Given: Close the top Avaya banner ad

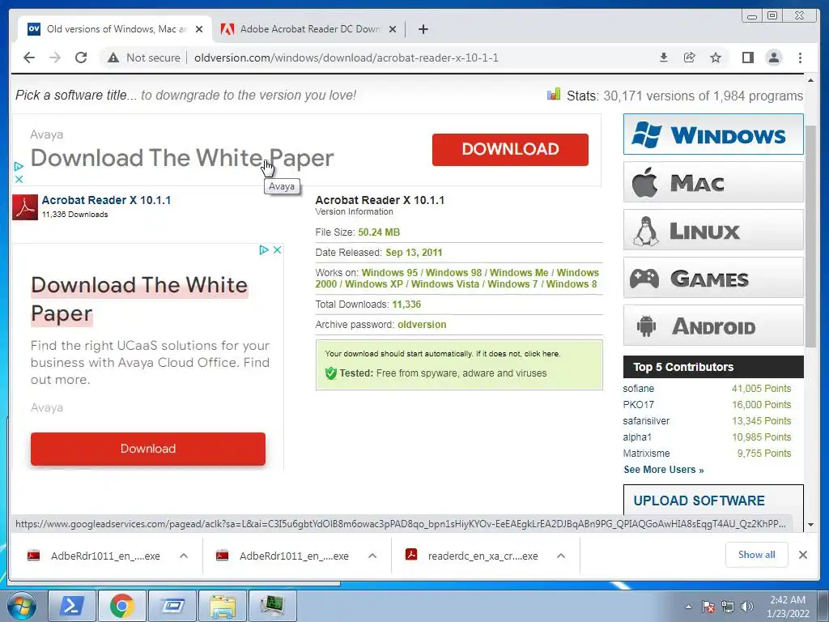Looking at the screenshot, I should 19,179.
